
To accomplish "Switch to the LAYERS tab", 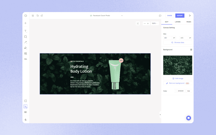I will click(178, 22).
